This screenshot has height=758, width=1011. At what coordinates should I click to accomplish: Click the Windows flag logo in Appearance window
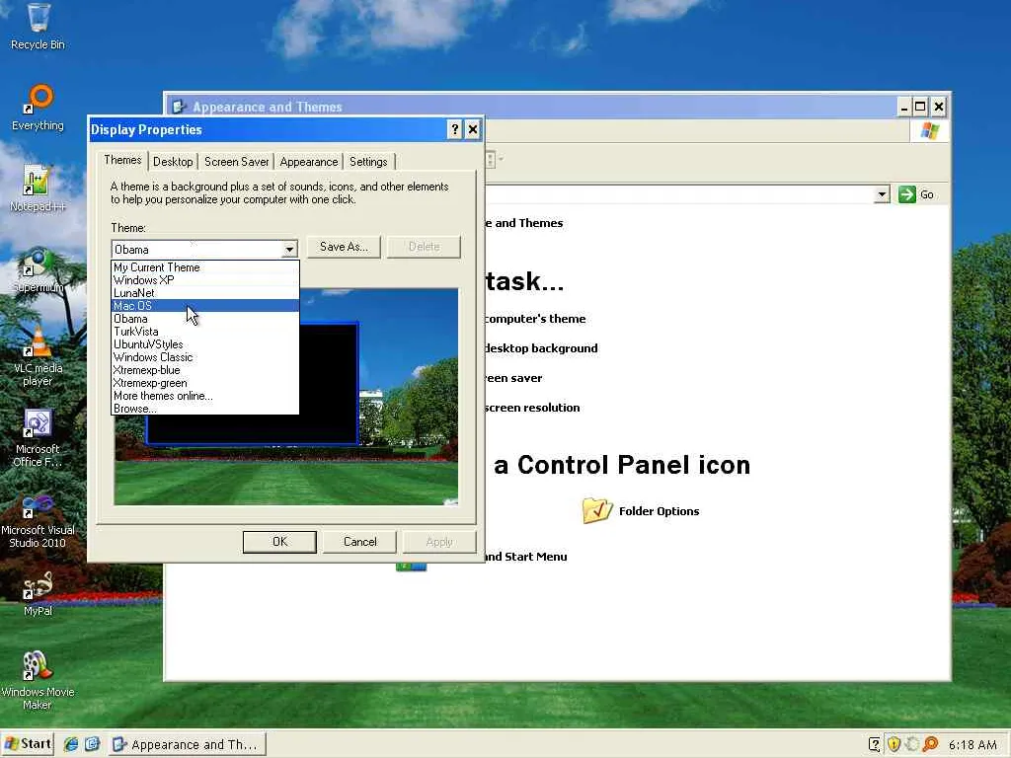[929, 131]
